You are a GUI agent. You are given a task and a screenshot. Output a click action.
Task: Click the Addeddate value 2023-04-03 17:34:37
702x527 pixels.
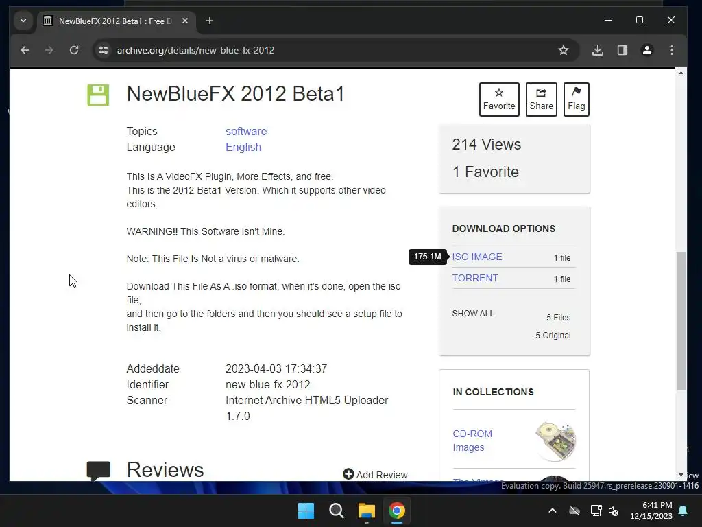coord(276,368)
